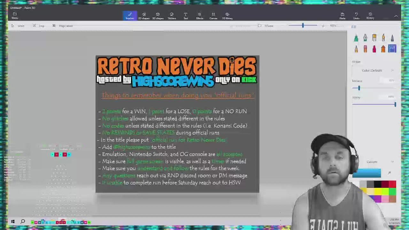Click the taskbar clock and date

click(x=394, y=221)
